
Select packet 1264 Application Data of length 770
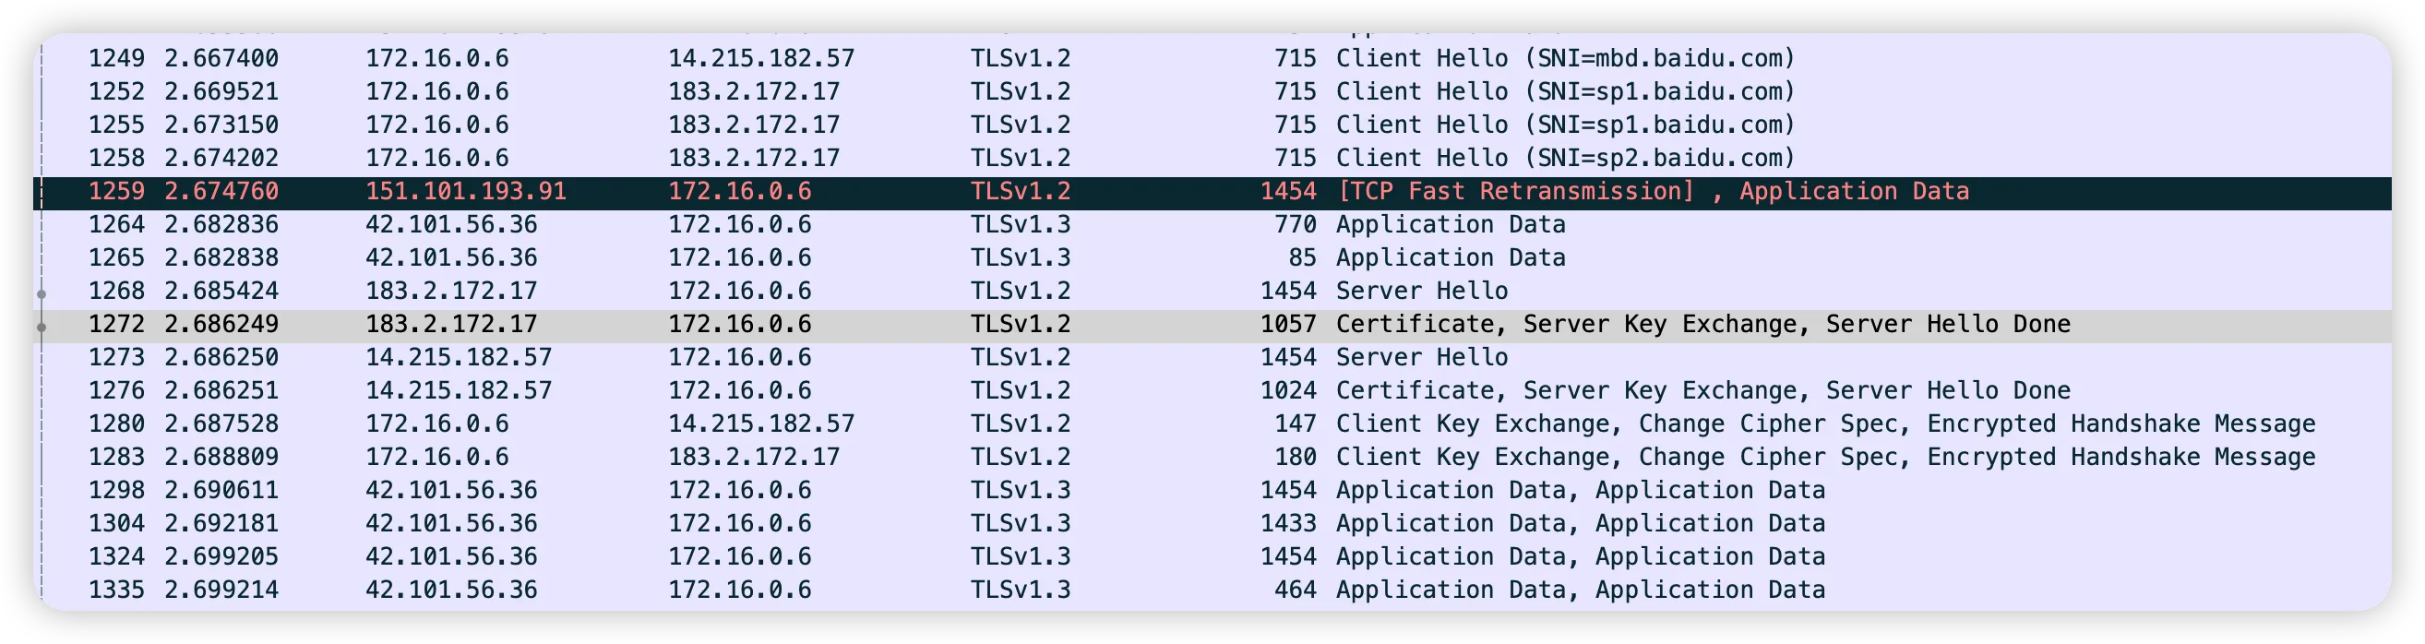click(1450, 224)
